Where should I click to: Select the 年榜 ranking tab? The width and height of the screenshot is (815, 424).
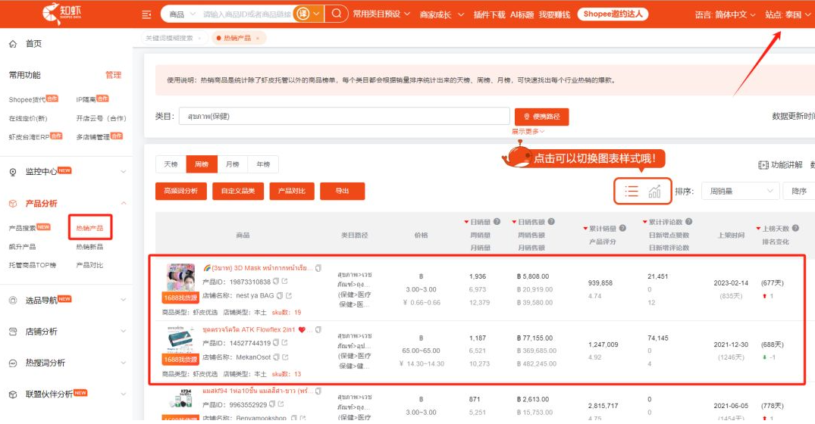(263, 164)
